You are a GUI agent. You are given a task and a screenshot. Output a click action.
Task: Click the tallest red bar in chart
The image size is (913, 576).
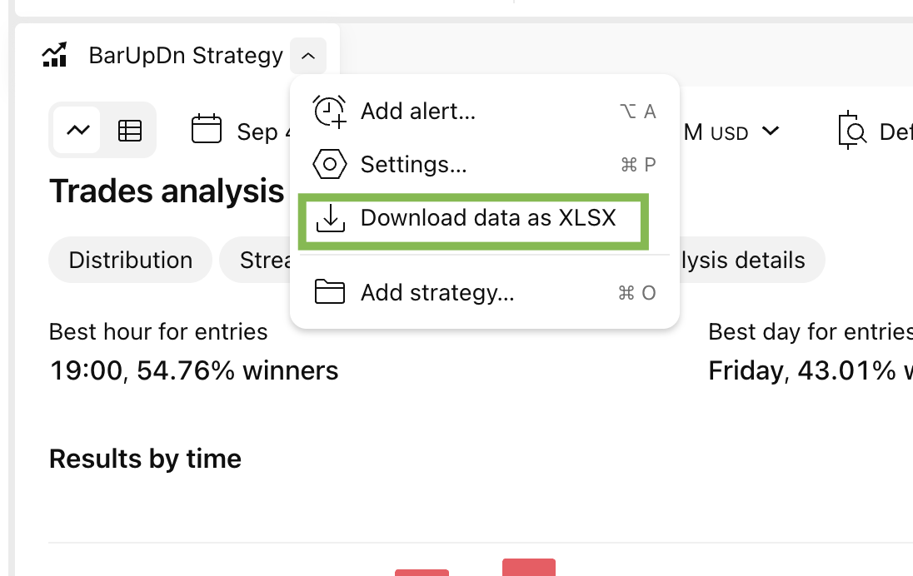[x=529, y=568]
